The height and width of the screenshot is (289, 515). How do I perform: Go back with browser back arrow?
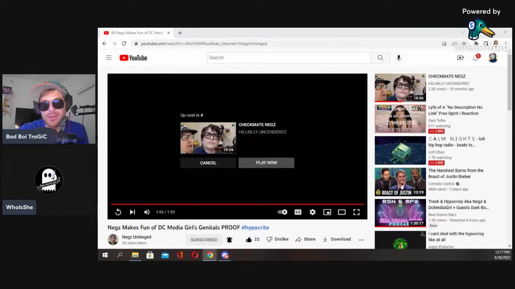point(105,43)
